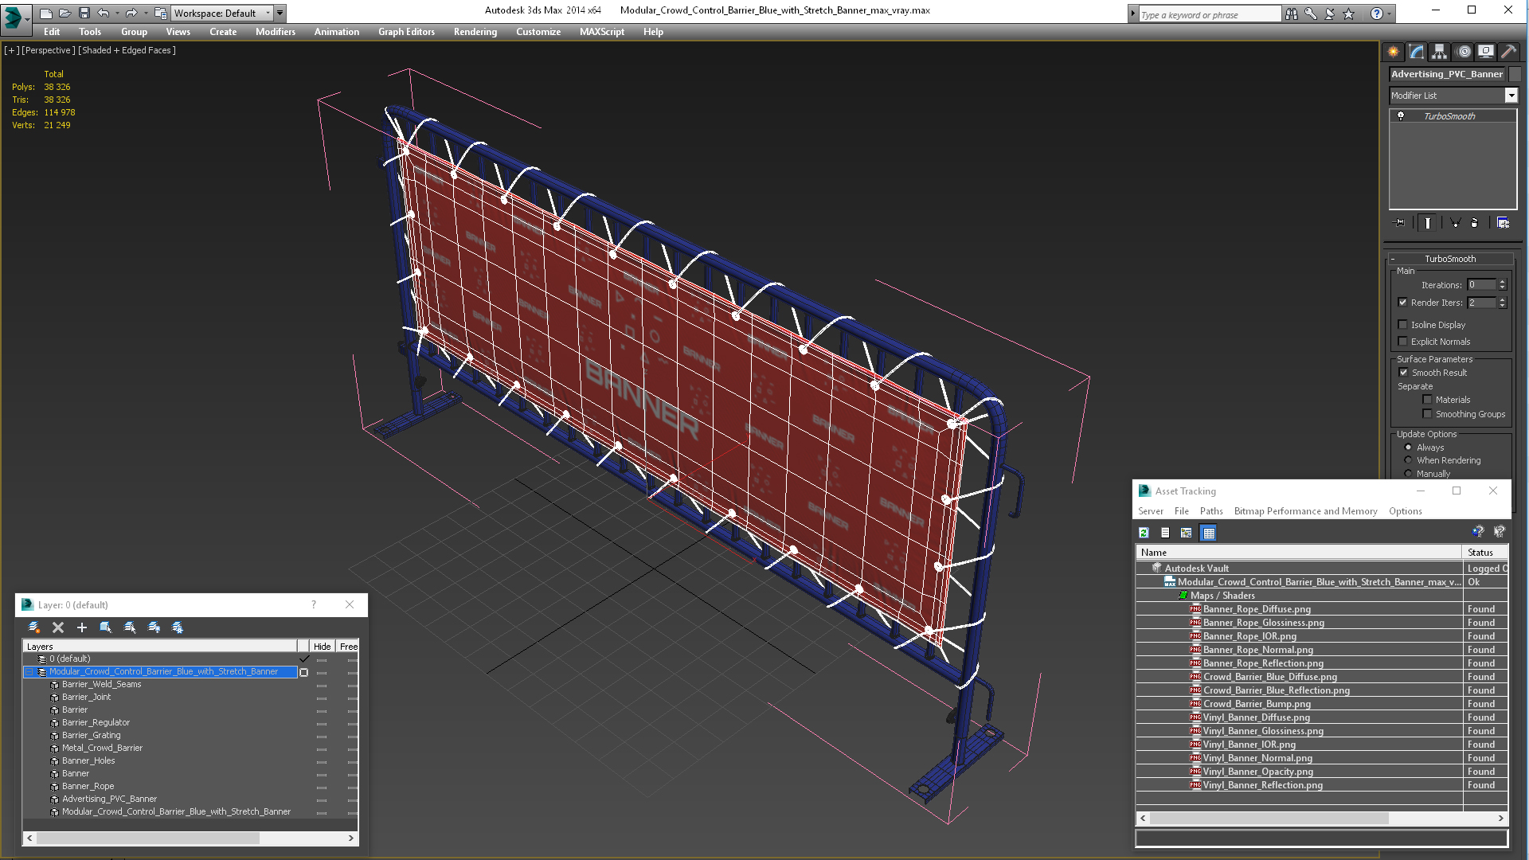Click the Open File icon in quick toolbar

pos(65,14)
